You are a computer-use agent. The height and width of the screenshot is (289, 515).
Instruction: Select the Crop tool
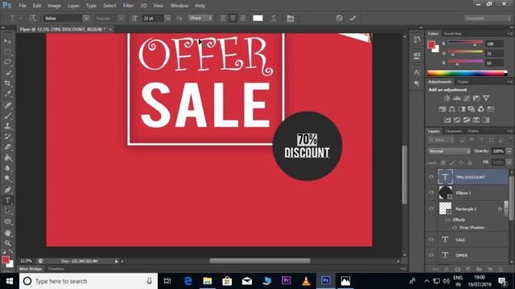7,83
